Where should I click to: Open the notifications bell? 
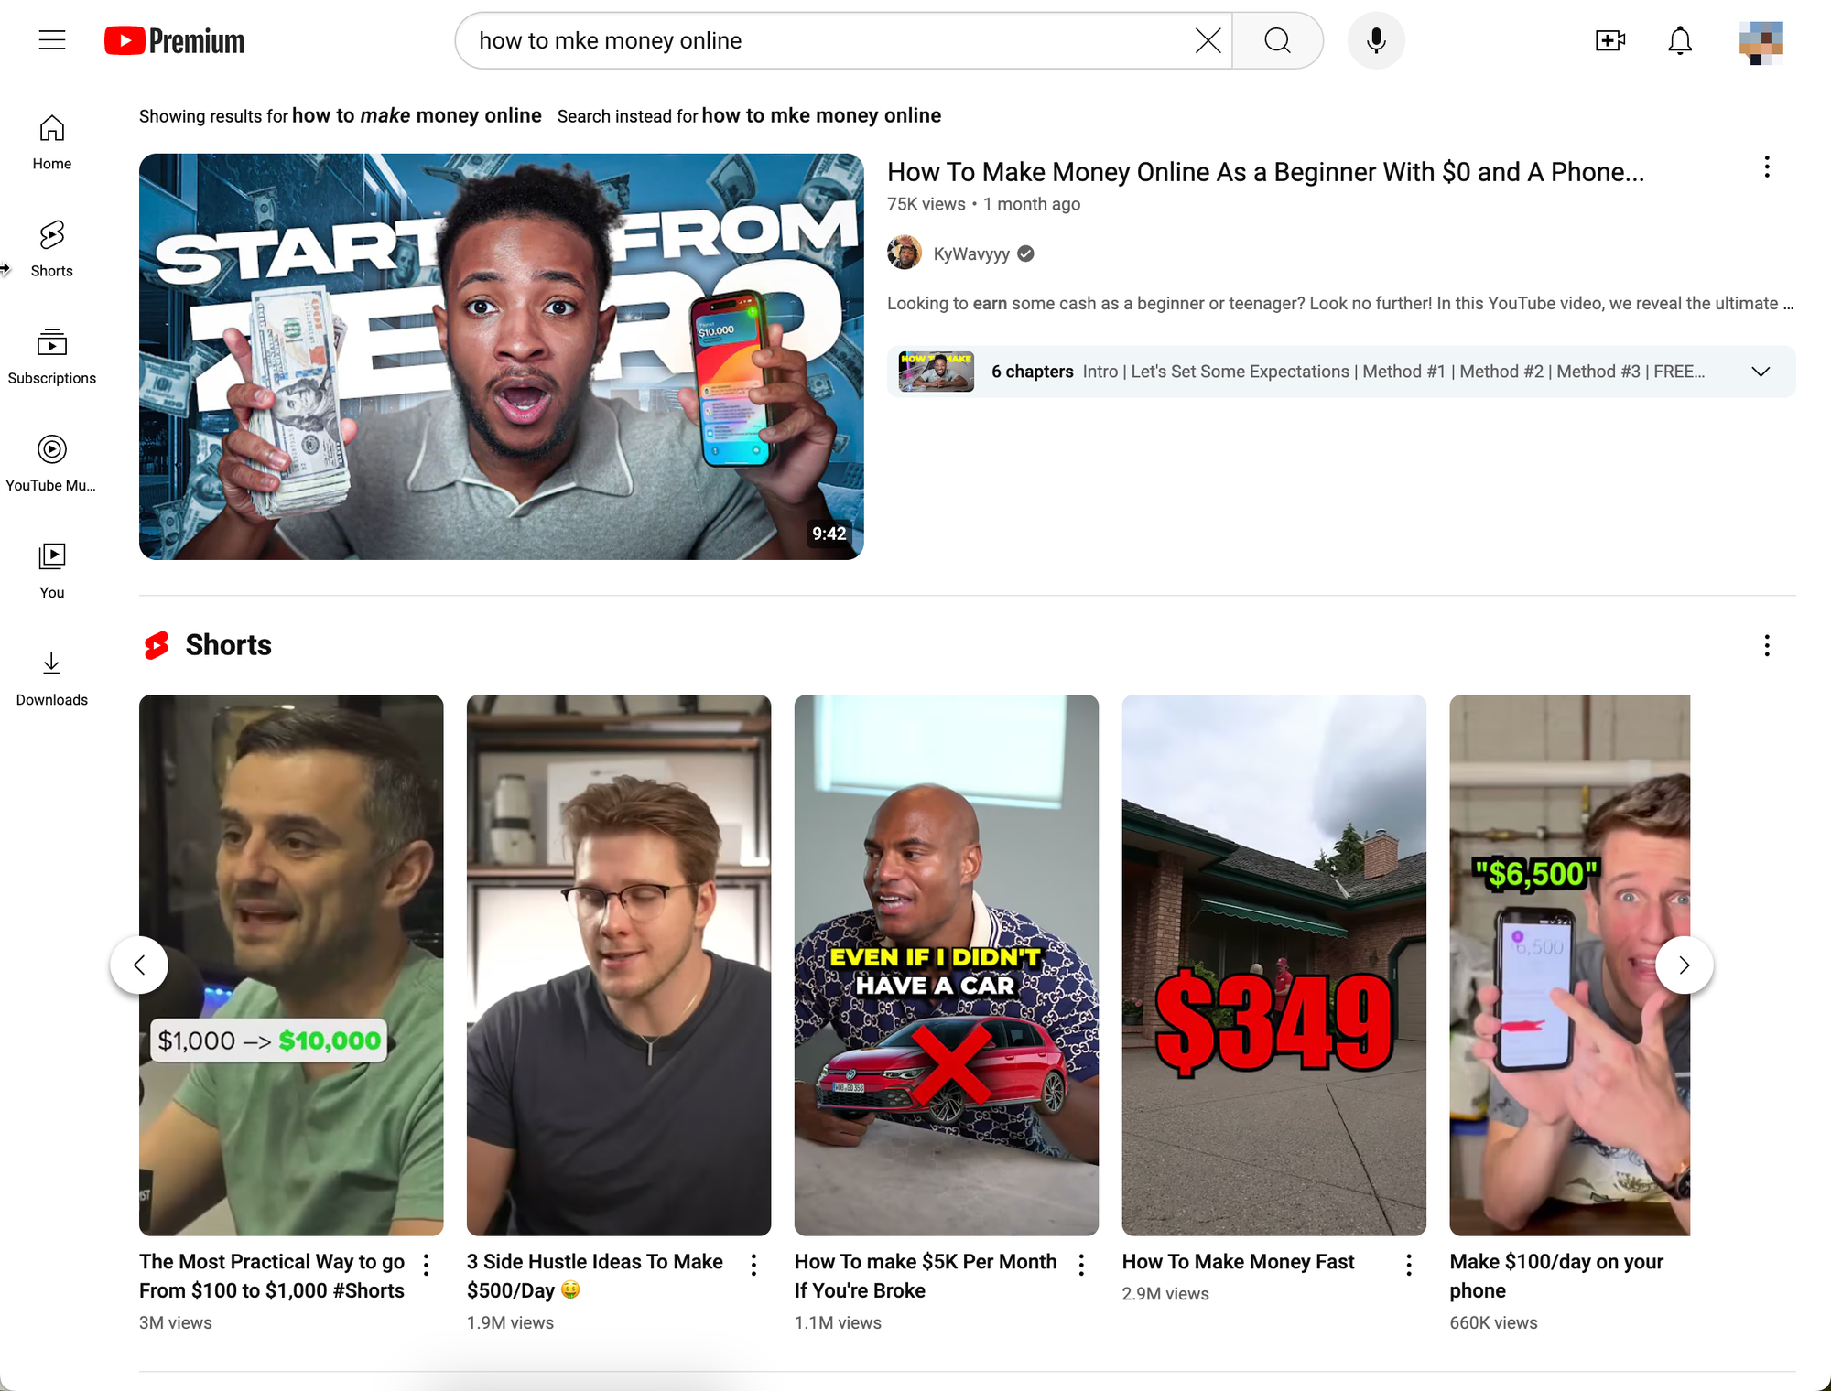click(x=1680, y=40)
